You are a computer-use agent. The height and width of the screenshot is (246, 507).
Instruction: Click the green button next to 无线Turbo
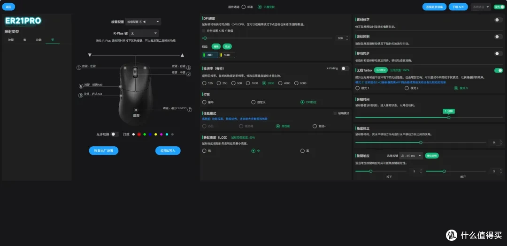tap(381, 70)
